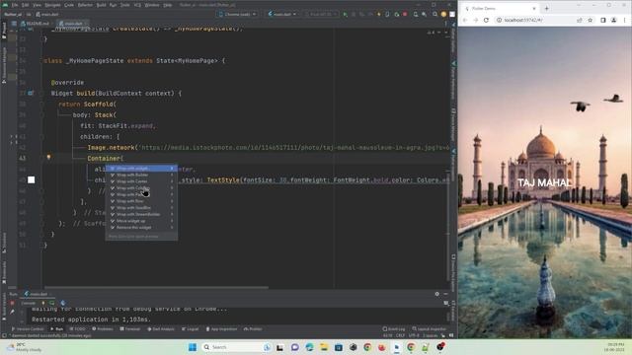Open the search everywhere magnifier icon
Viewport: 632px width, 355px height.
point(434,14)
